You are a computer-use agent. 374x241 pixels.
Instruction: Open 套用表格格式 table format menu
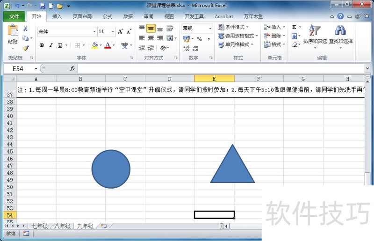click(x=238, y=36)
